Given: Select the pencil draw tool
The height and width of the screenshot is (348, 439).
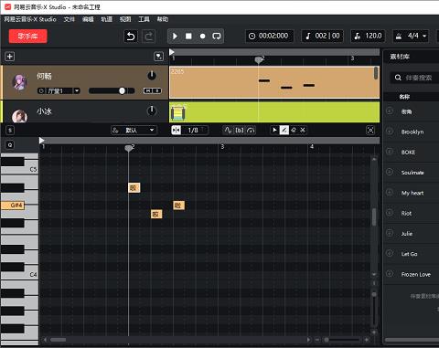Looking at the screenshot, I should (284, 130).
